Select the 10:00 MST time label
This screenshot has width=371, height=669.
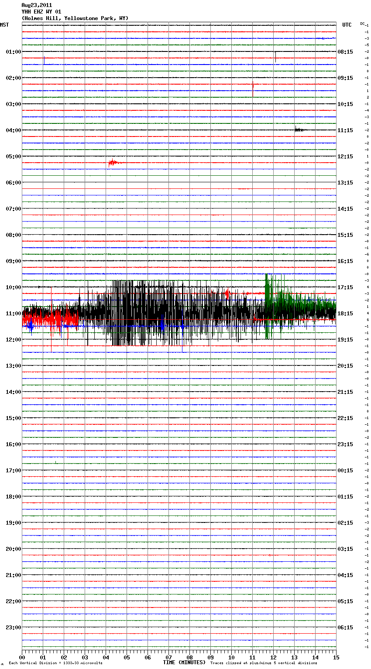tap(13, 287)
